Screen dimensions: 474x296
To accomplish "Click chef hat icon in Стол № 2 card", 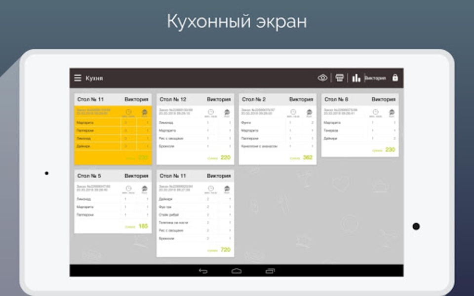I will click(x=309, y=112).
